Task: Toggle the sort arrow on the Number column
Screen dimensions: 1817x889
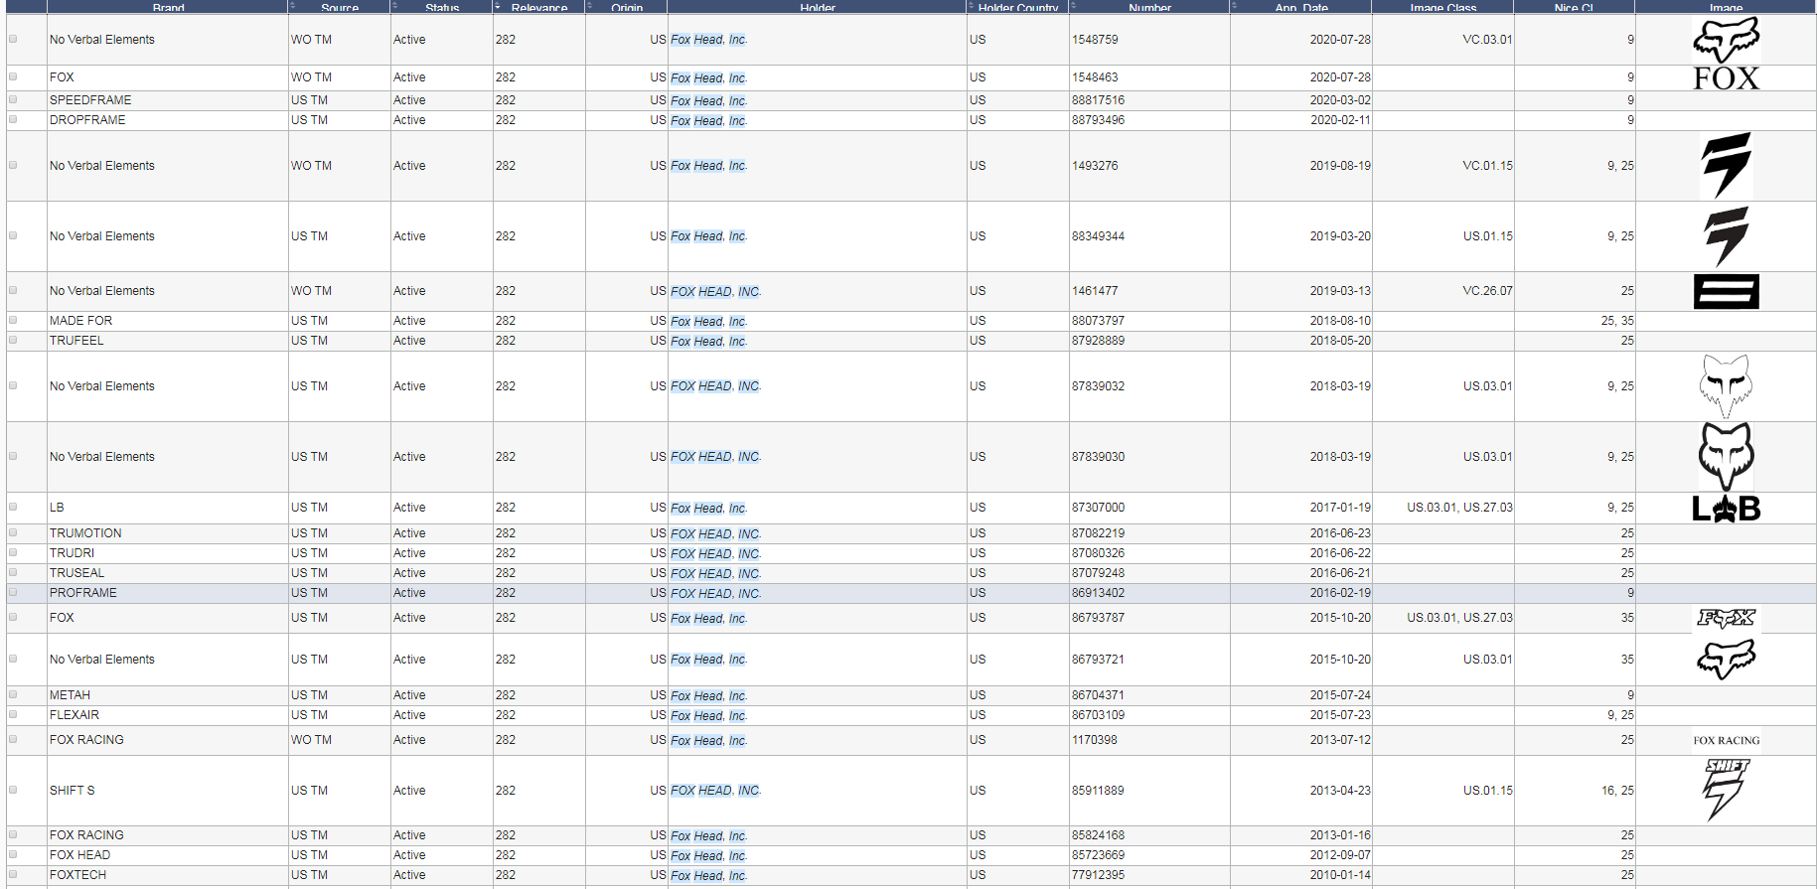Action: (1074, 6)
